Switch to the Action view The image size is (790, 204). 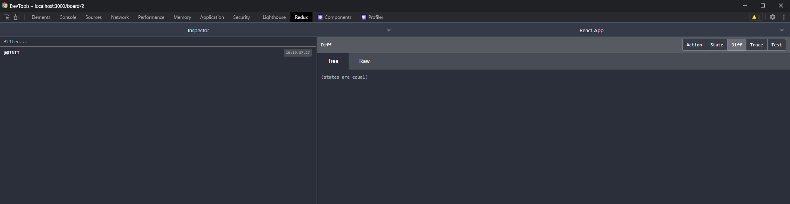(x=694, y=45)
